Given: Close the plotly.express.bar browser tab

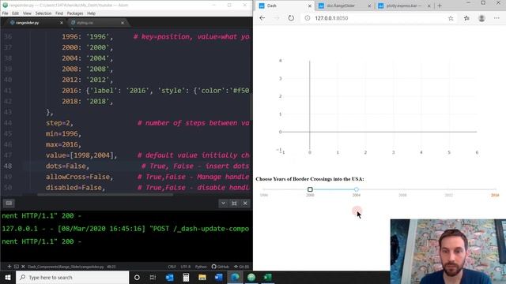Looking at the screenshot, I should click(x=429, y=6).
